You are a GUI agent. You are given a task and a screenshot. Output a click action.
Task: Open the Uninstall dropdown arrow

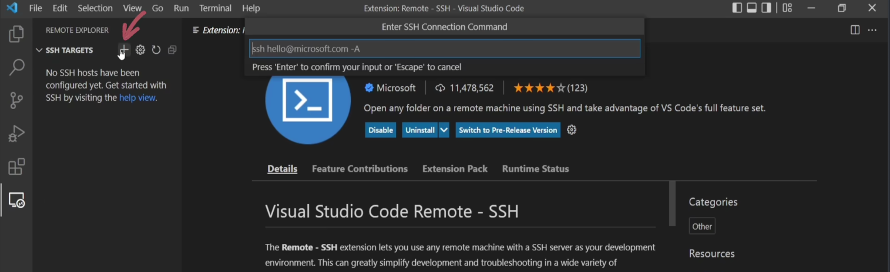pos(444,130)
